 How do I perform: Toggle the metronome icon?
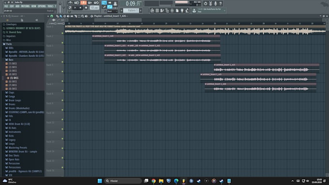(x=70, y=3)
